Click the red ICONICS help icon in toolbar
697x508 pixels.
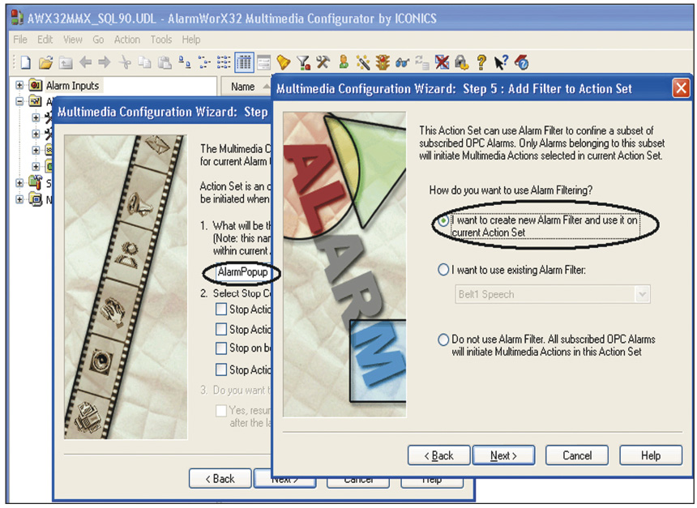521,62
